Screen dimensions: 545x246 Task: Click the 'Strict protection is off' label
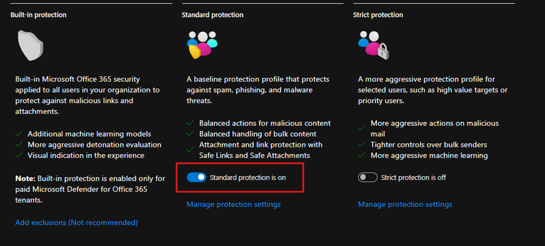(x=413, y=177)
